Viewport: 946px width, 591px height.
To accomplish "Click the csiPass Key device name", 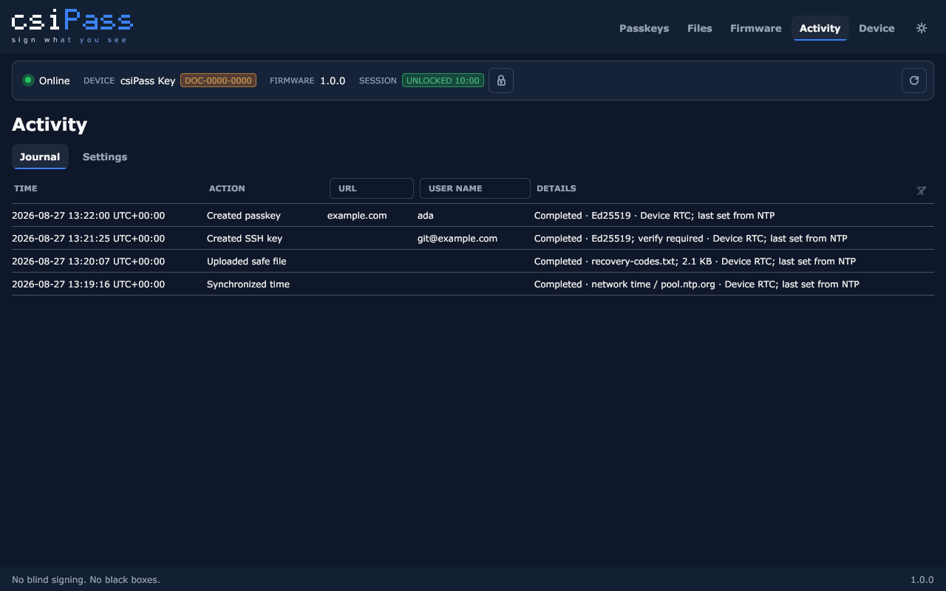I will [x=148, y=81].
